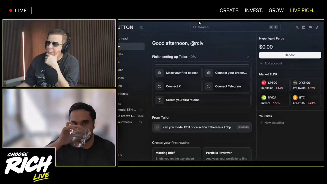Select the SP500 market card
The width and height of the screenshot is (327, 184).
coord(274,85)
